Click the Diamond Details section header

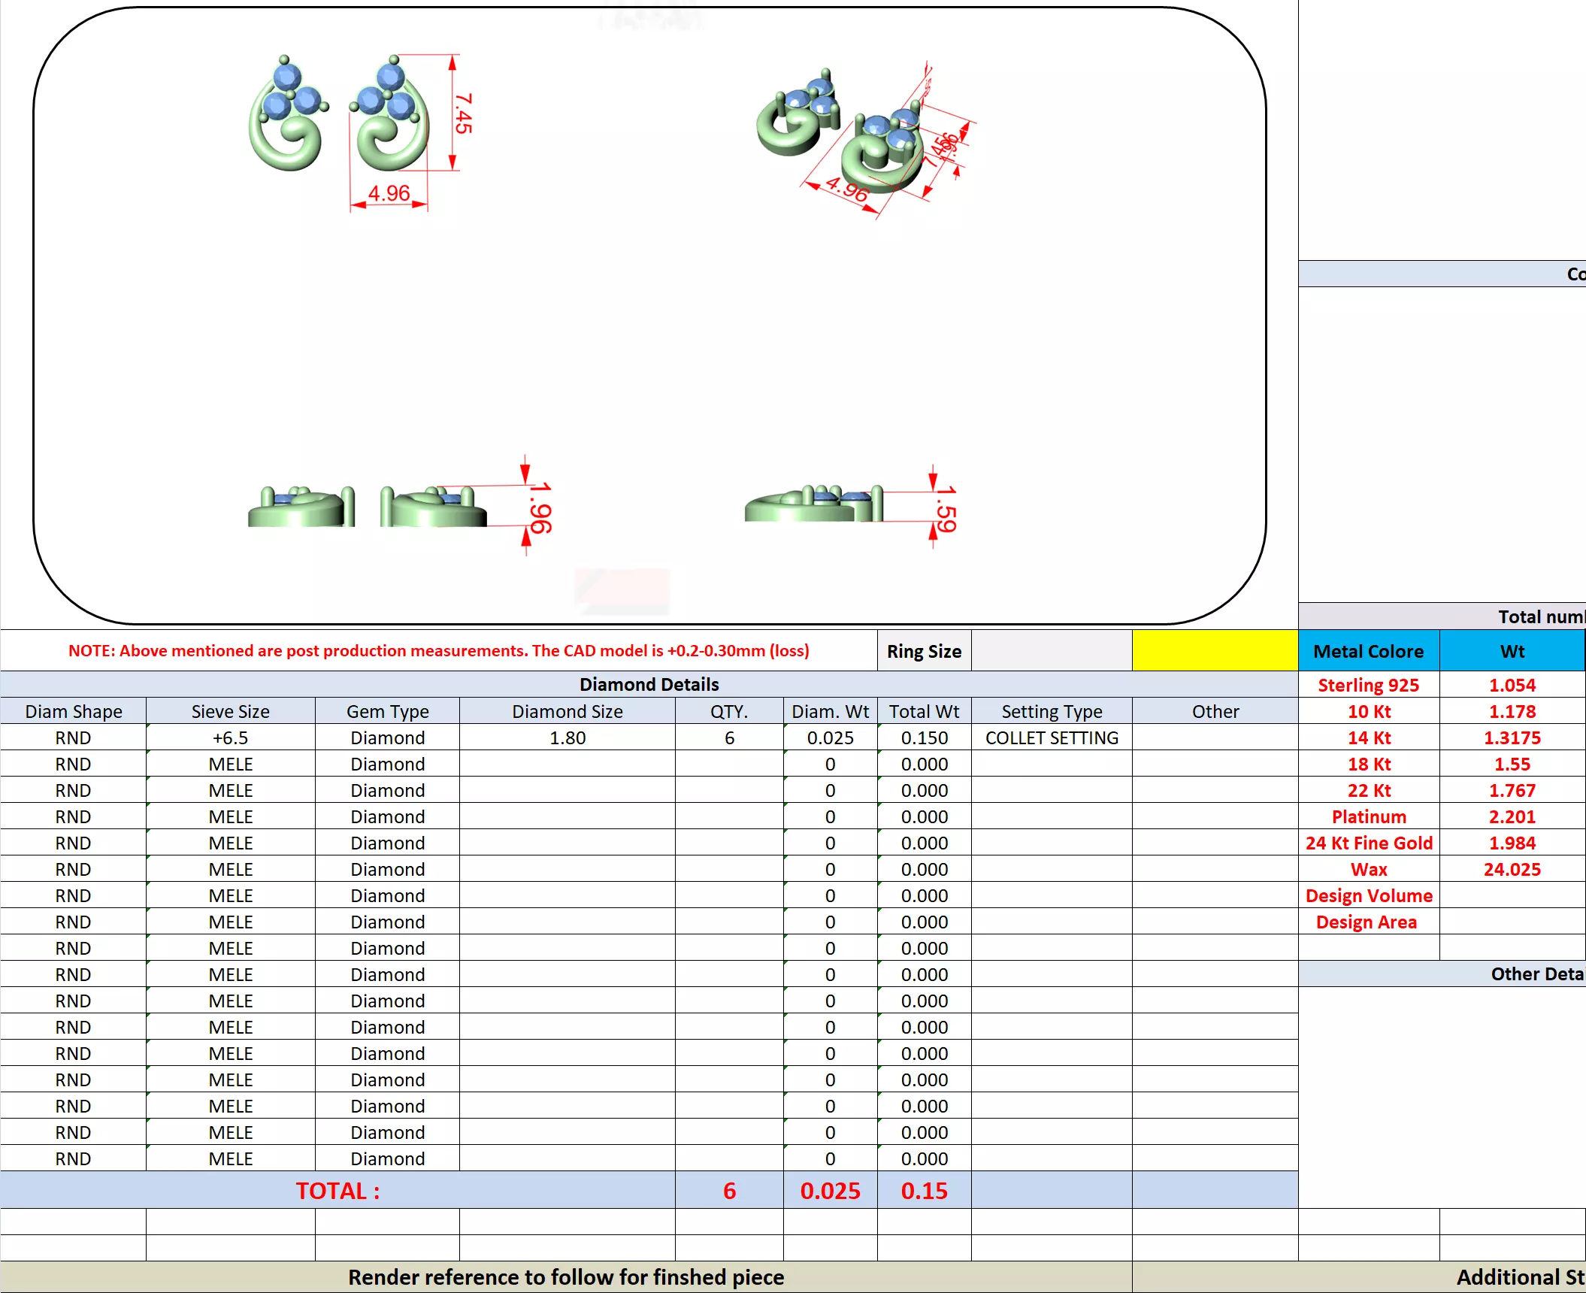(649, 684)
